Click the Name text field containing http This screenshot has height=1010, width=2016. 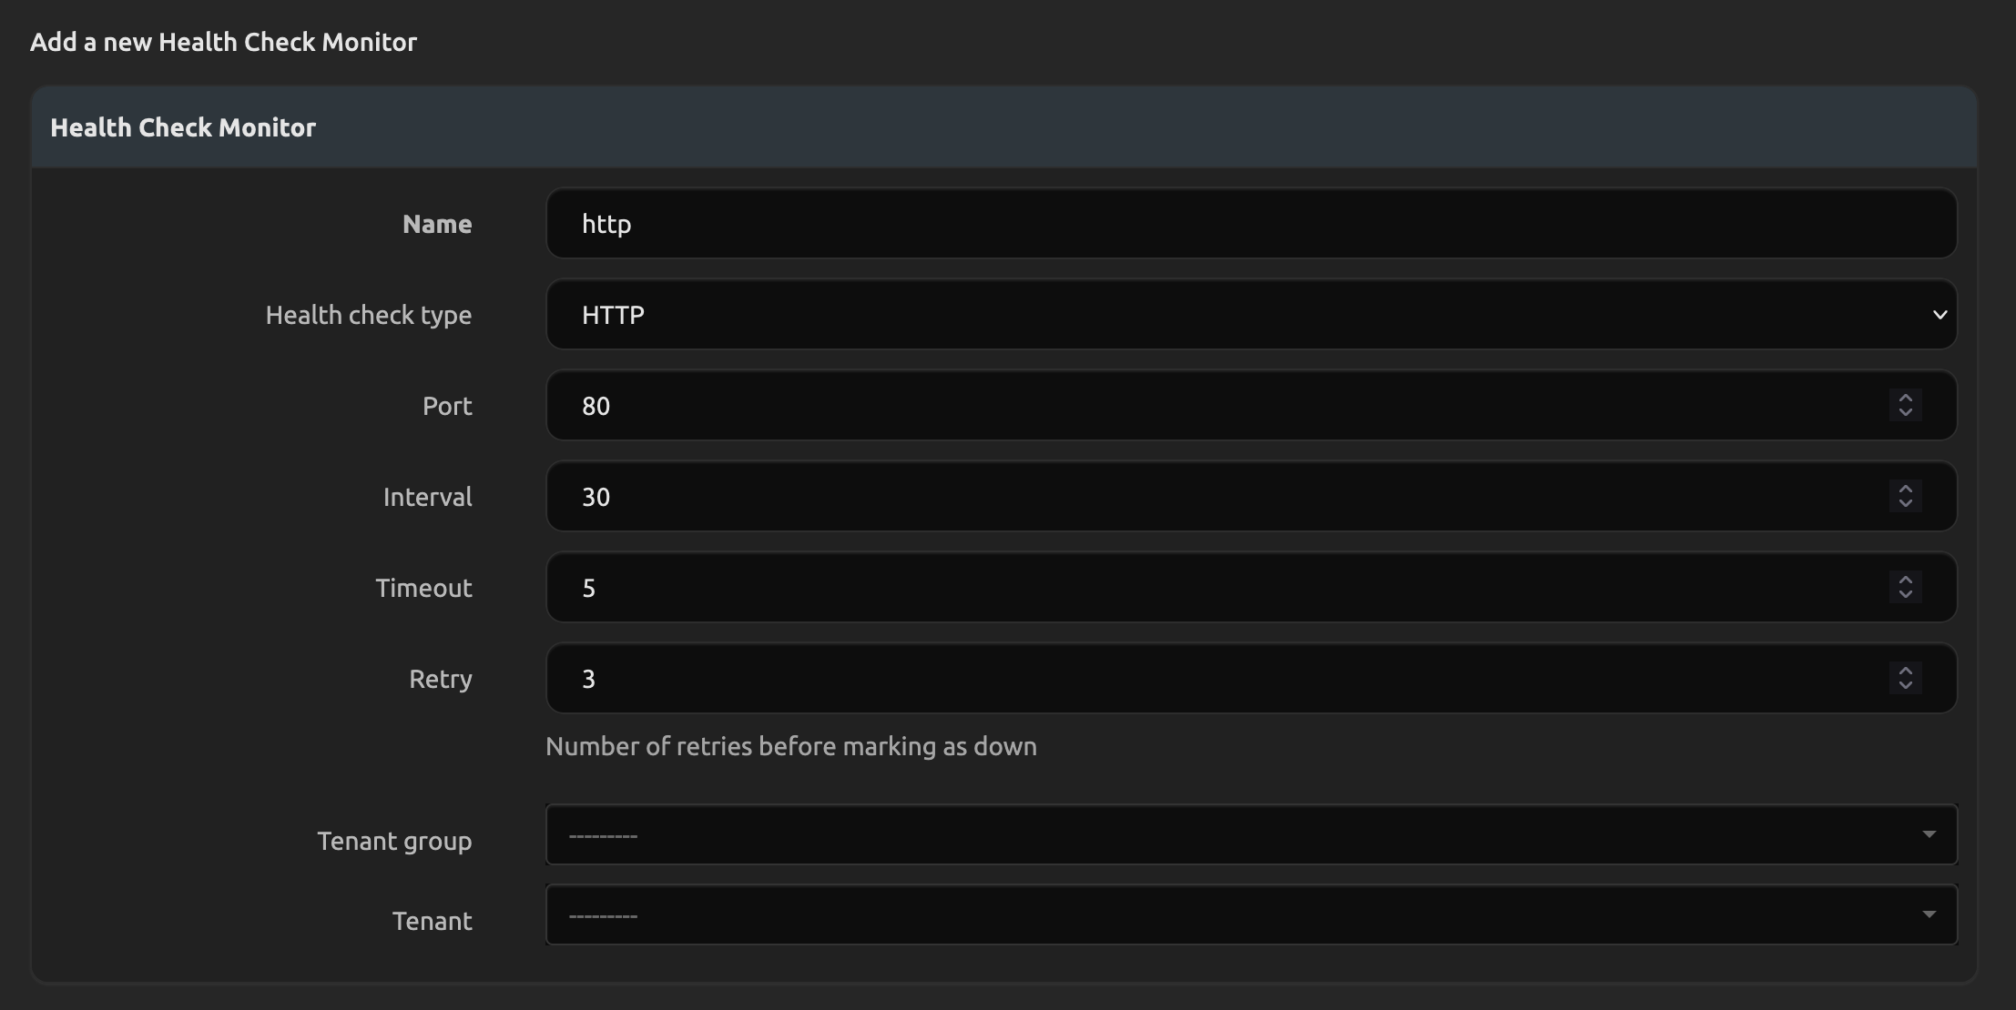(1250, 224)
